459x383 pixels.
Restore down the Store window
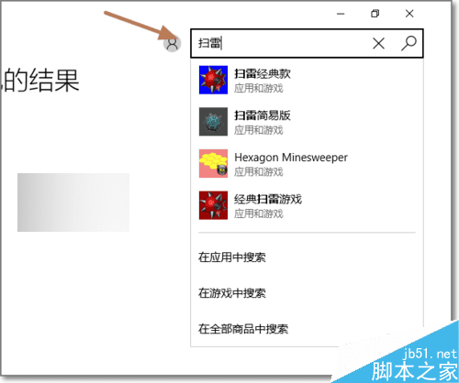tap(375, 14)
